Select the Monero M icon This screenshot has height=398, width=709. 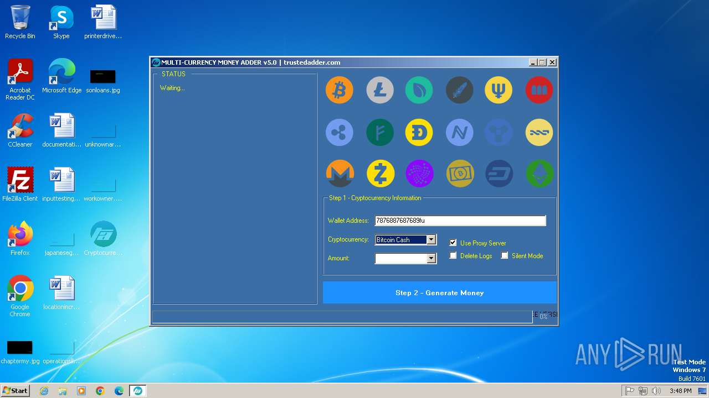click(339, 174)
